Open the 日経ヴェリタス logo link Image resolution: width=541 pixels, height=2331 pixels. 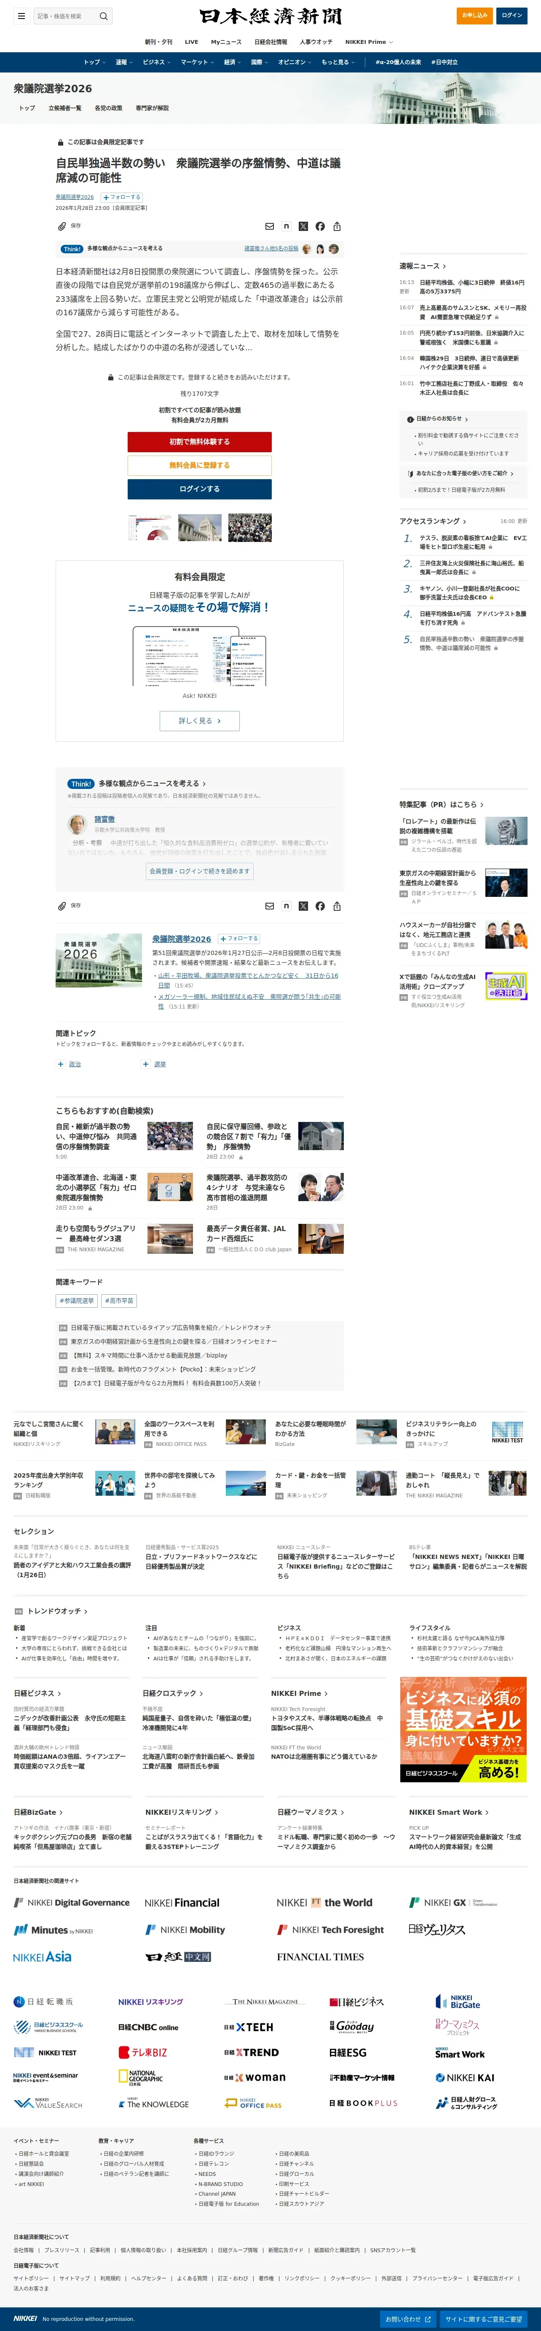(436, 1929)
